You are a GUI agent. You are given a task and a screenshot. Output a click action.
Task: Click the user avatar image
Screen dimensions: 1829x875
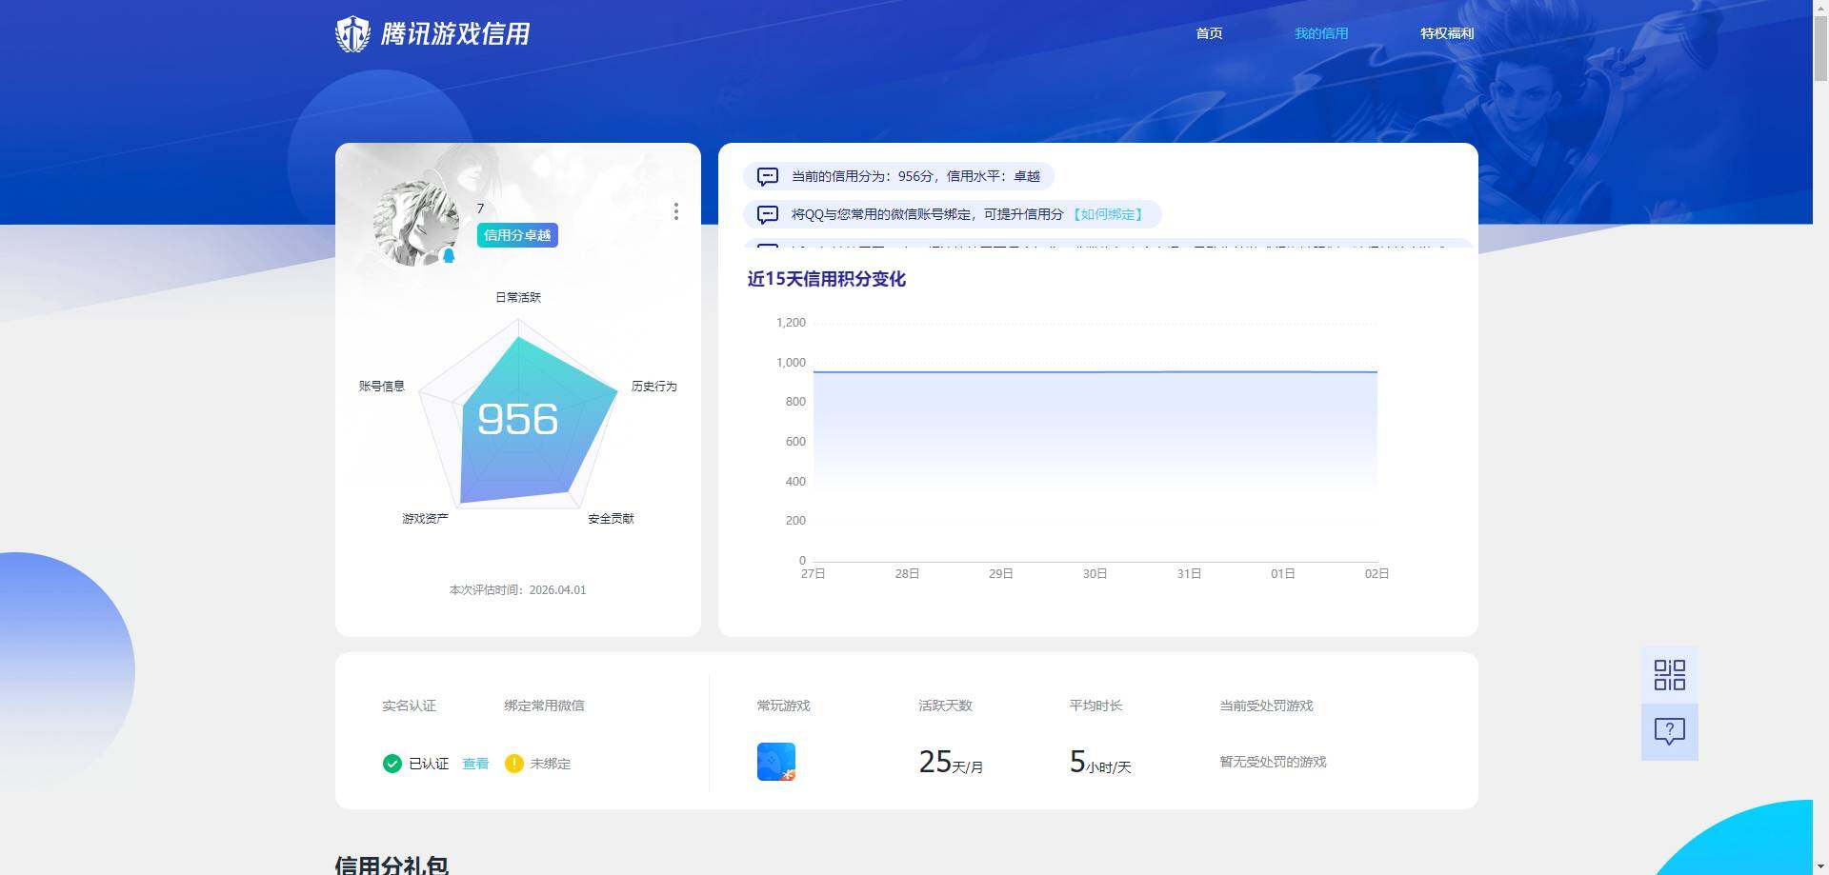416,223
